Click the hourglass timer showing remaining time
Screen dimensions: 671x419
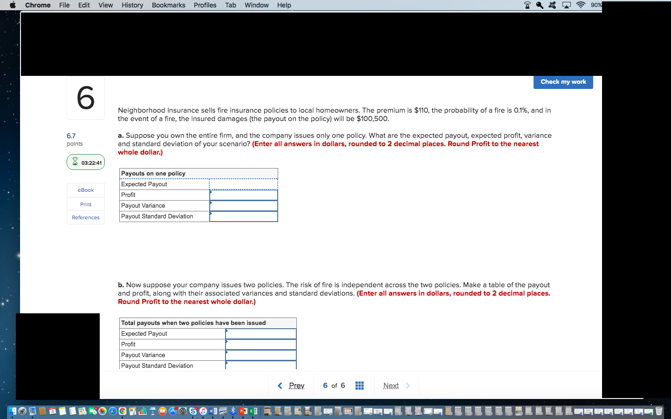(86, 162)
